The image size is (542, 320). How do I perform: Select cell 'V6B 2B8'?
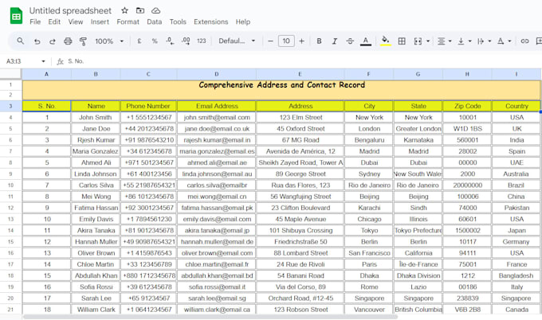(x=467, y=310)
